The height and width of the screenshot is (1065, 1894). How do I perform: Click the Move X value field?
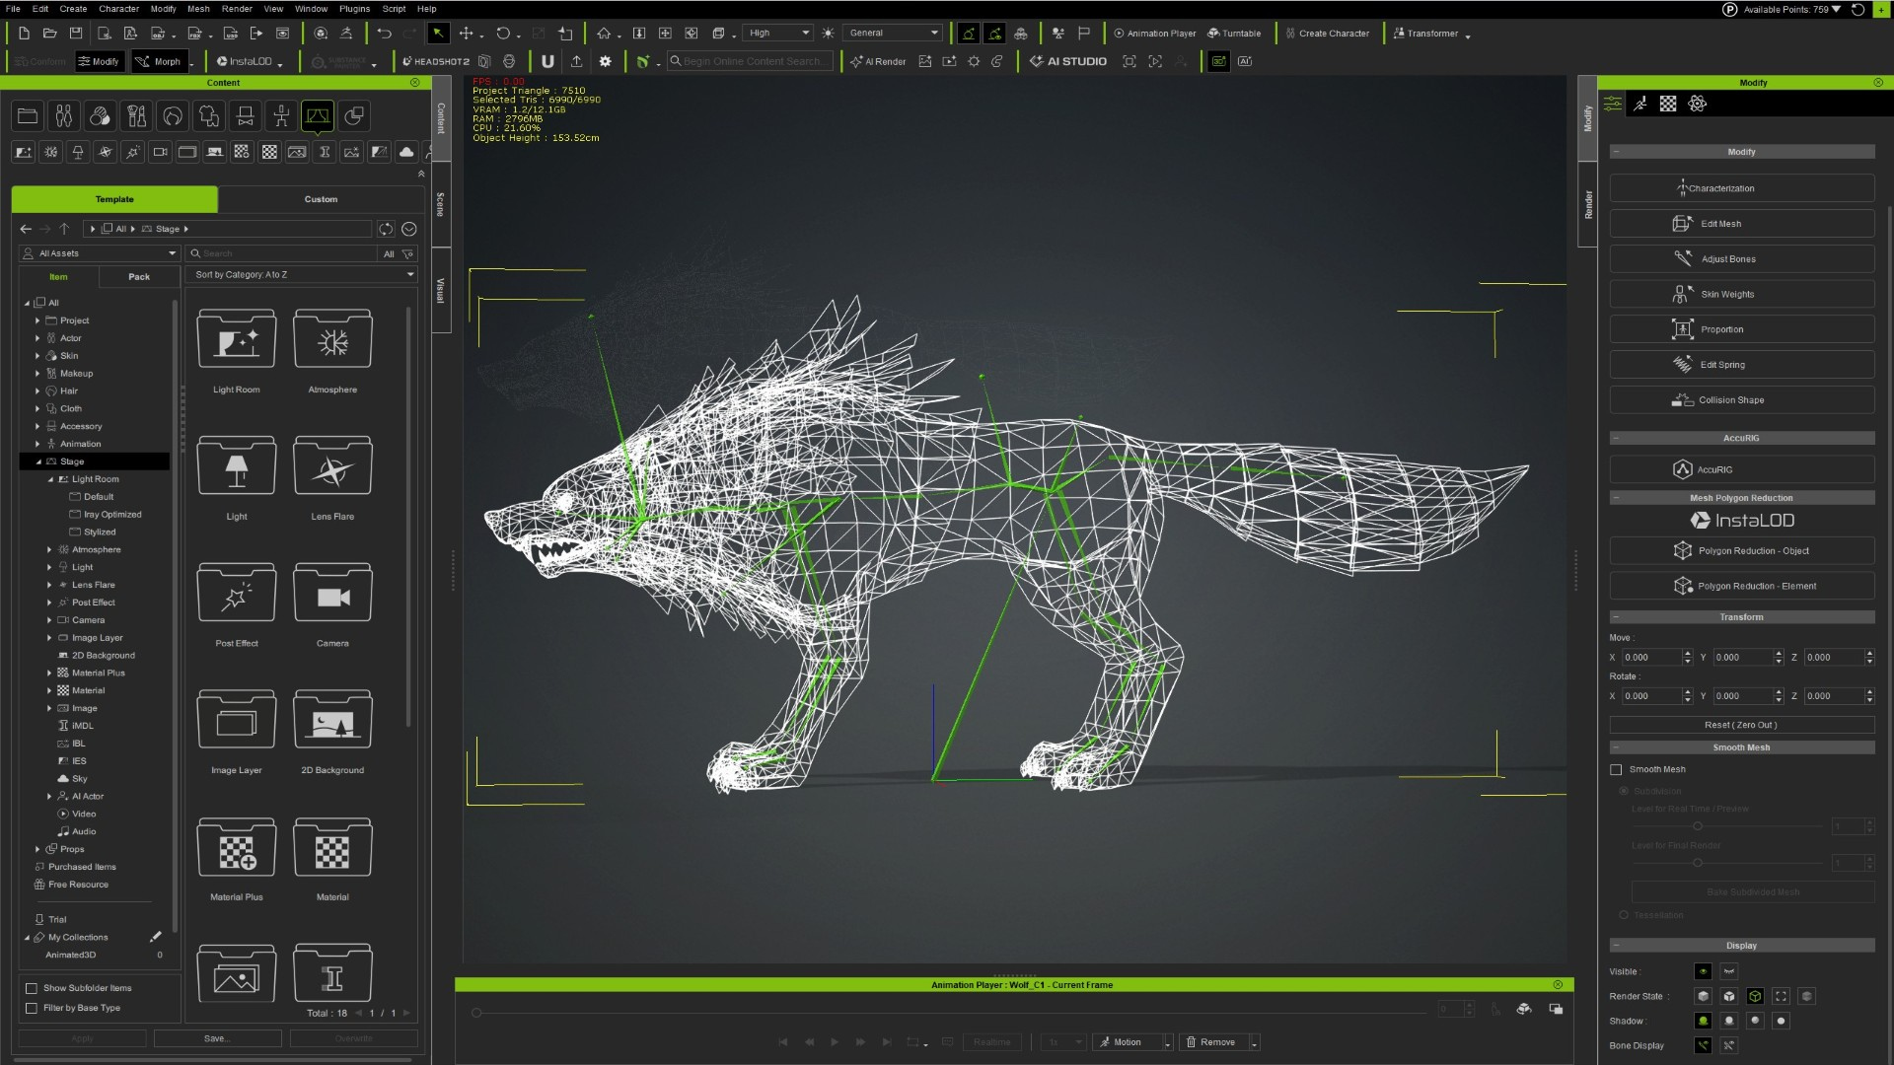[x=1651, y=658]
